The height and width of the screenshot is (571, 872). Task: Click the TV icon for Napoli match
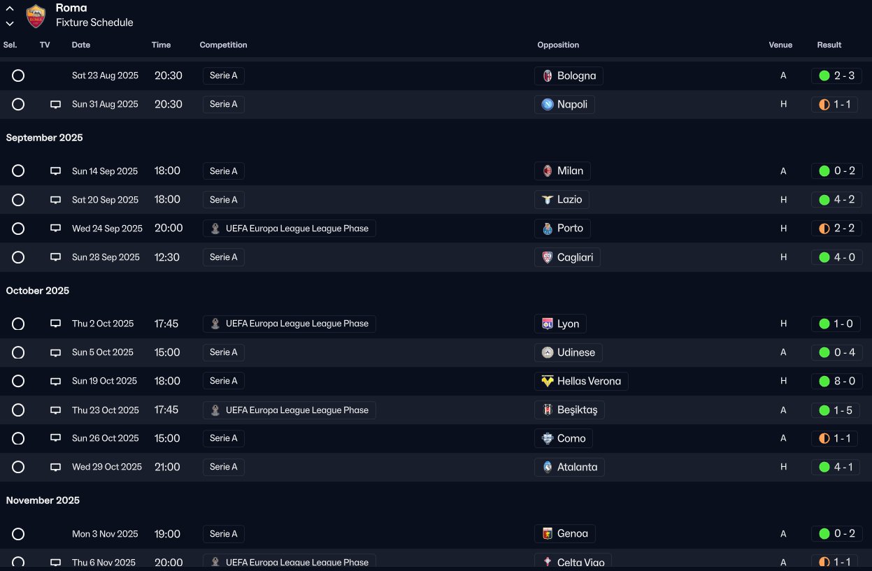tap(56, 105)
